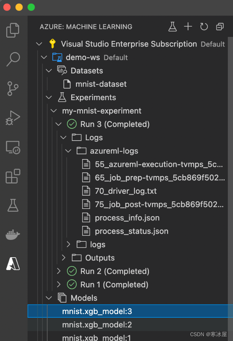The width and height of the screenshot is (233, 341).
Task: Collapse the Visual Studio Enterprise Subscription node
Action: tap(39, 44)
